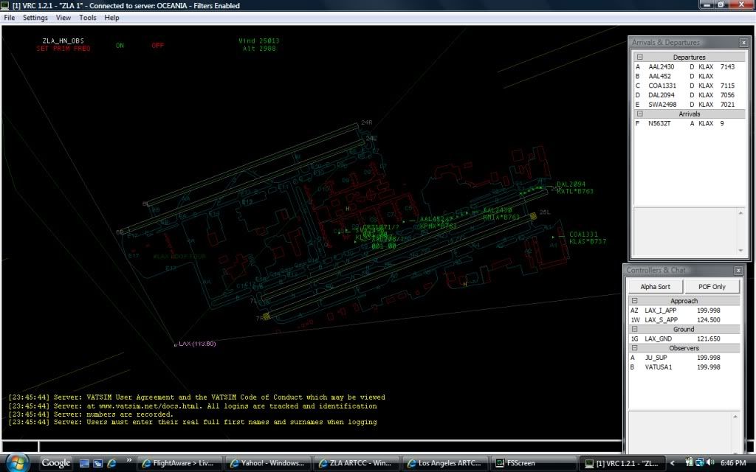Image resolution: width=756 pixels, height=472 pixels.
Task: Collapse the Arrivals section
Action: click(639, 114)
